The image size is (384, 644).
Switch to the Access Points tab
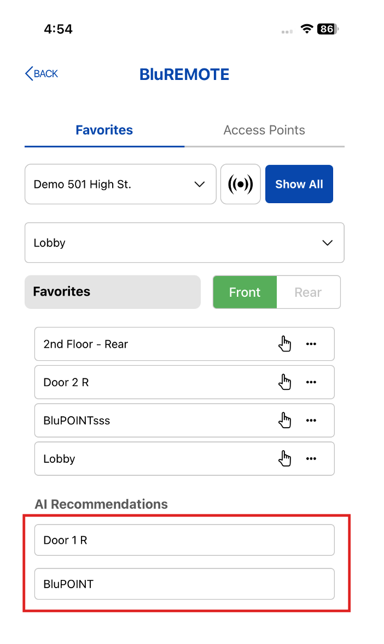pyautogui.click(x=264, y=130)
